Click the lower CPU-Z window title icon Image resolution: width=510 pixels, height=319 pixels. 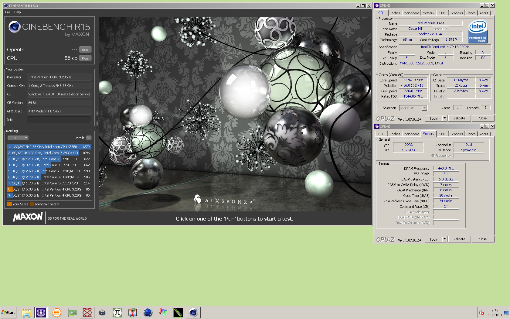(377, 126)
